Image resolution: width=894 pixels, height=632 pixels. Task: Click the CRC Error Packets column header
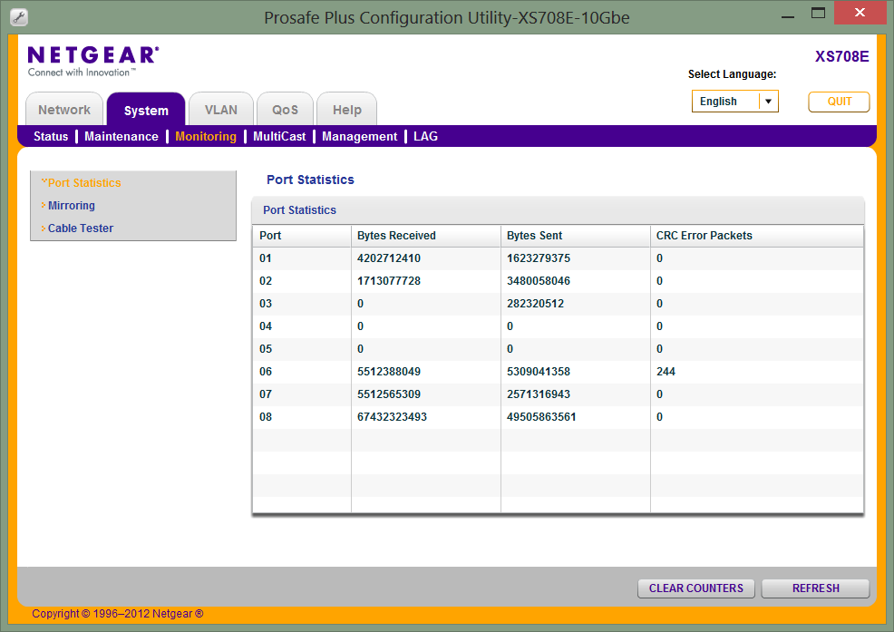[756, 236]
